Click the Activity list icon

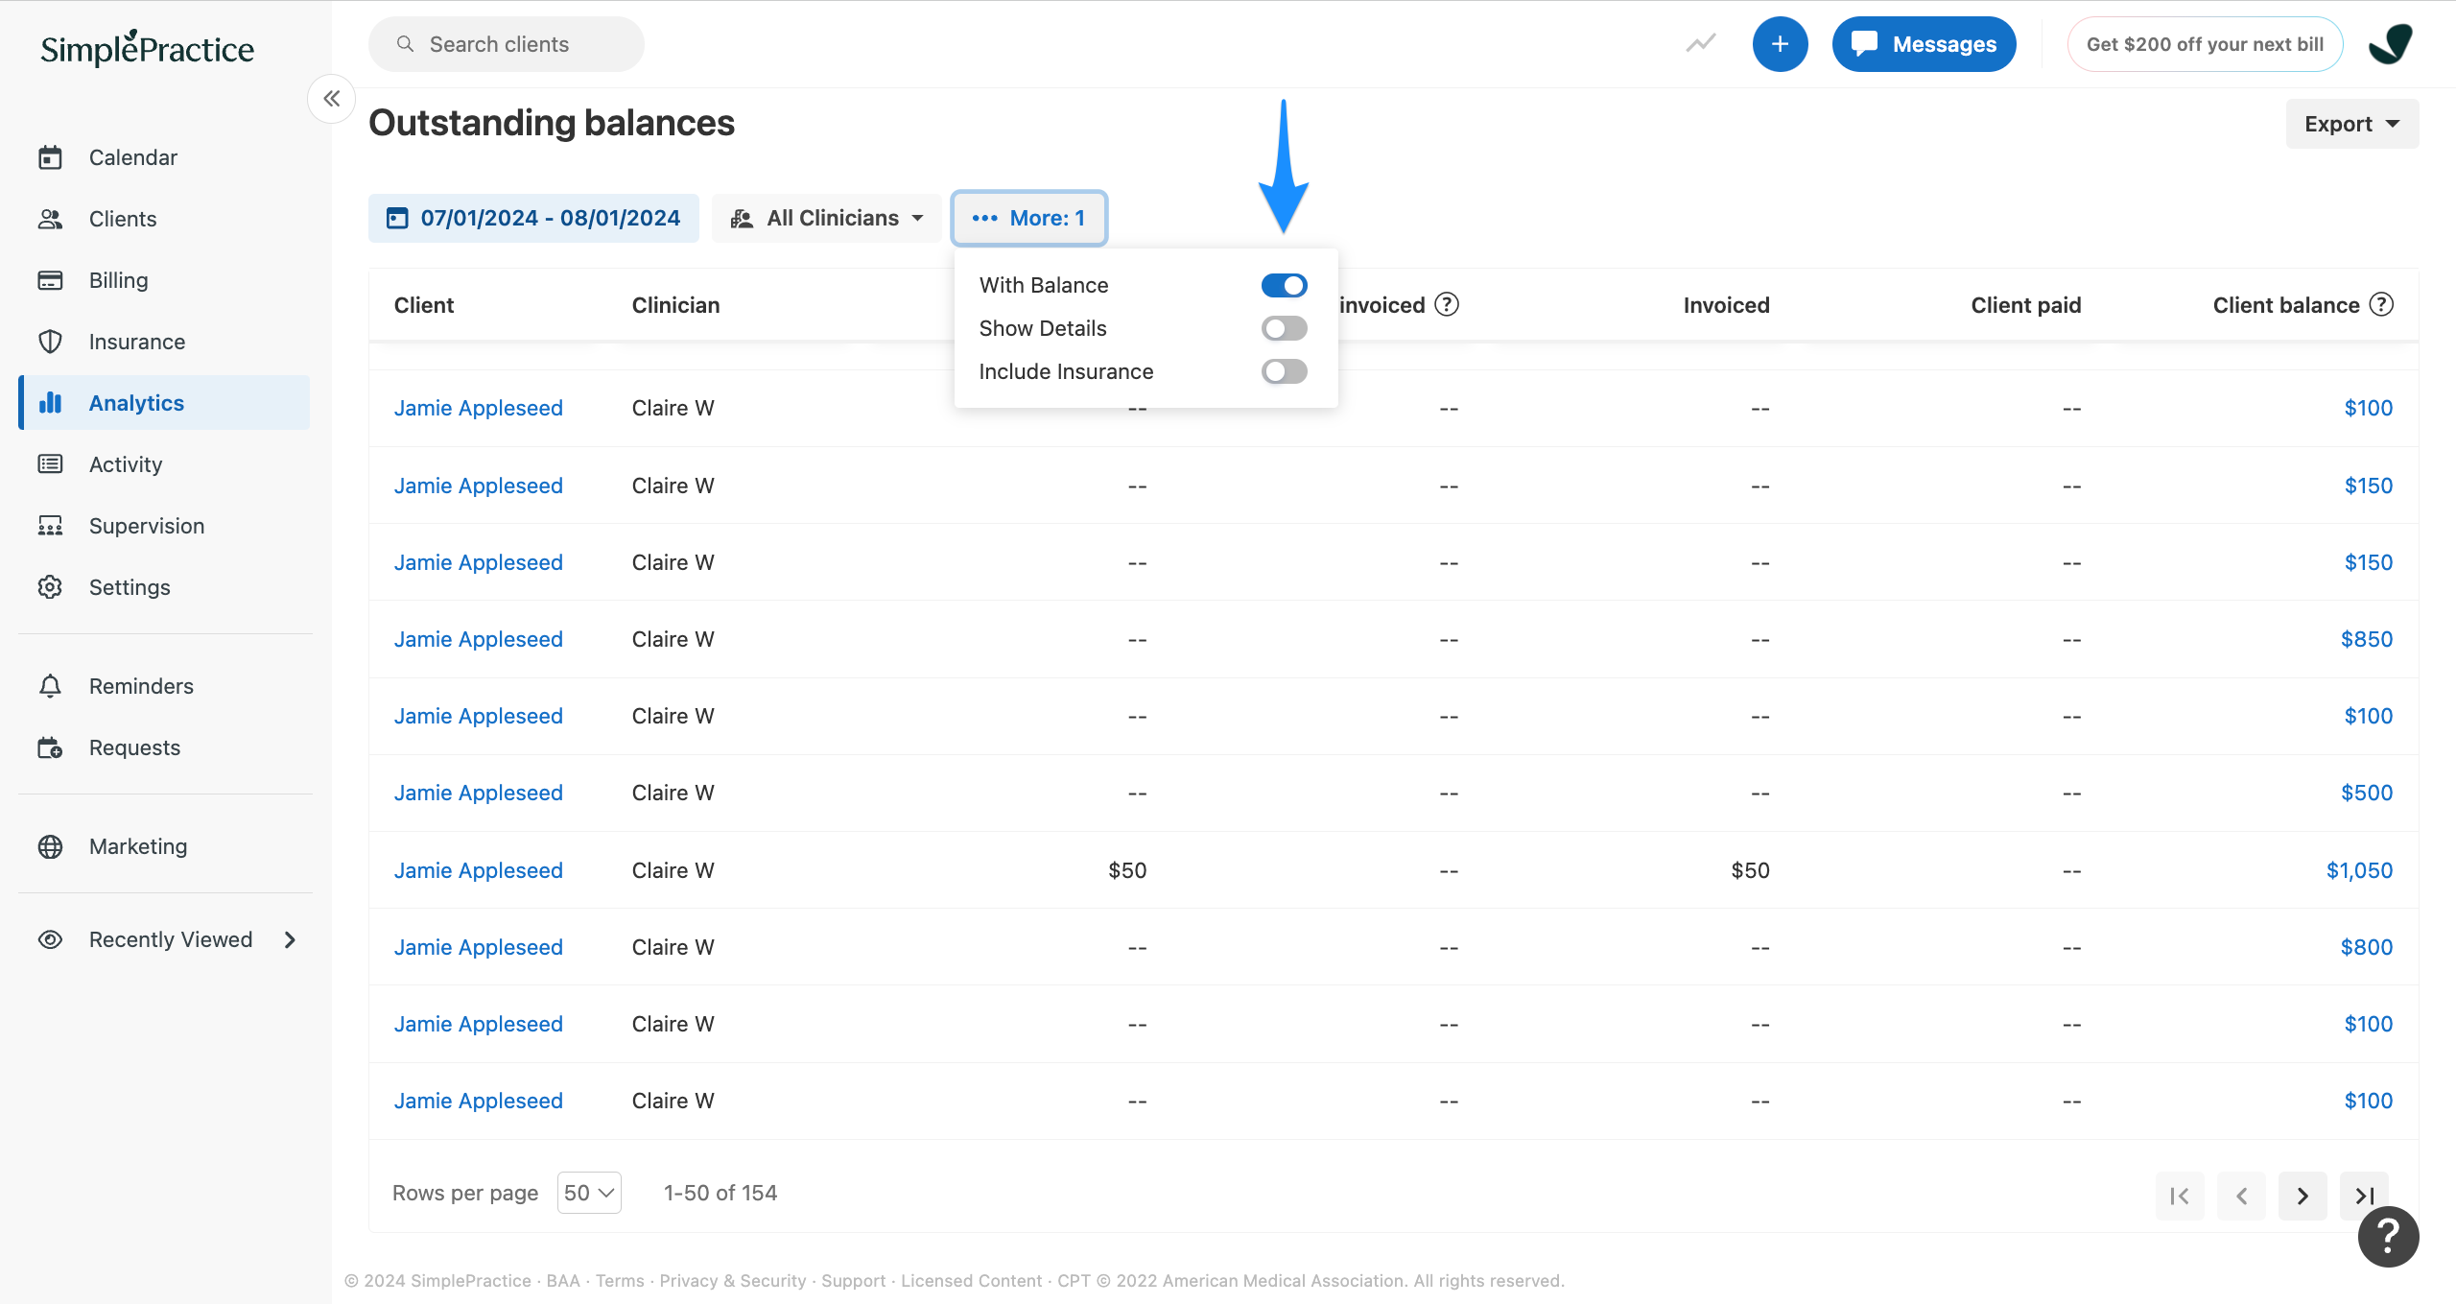click(x=50, y=464)
